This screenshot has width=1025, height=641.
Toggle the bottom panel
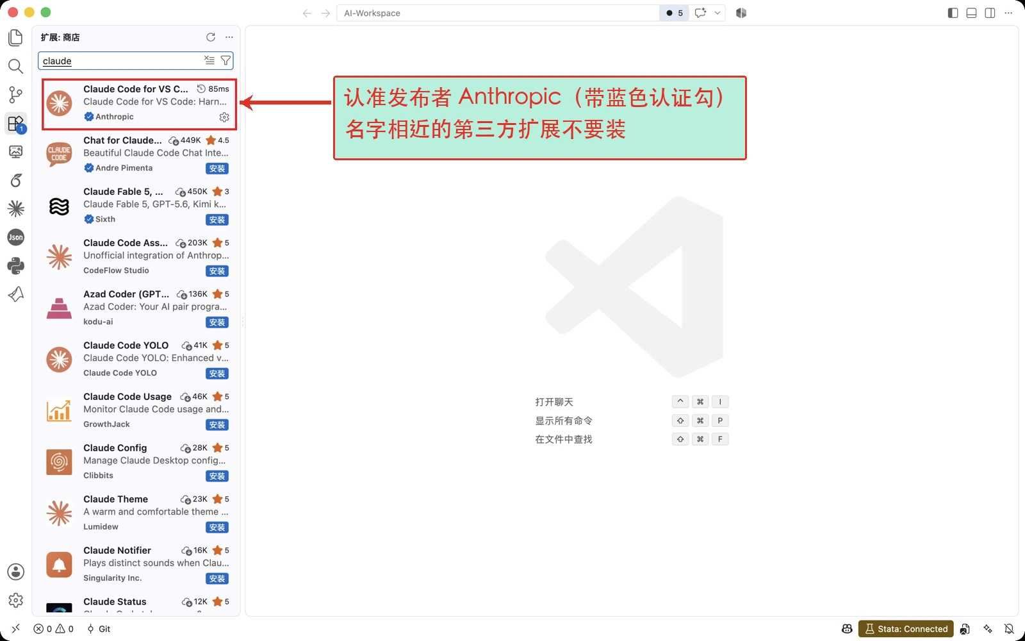point(972,13)
